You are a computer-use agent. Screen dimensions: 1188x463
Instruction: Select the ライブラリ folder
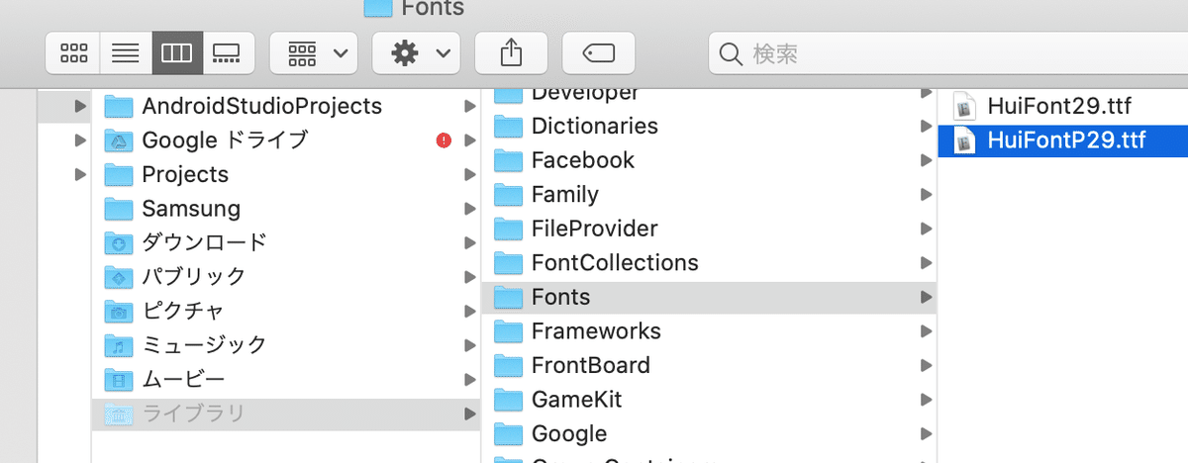[x=286, y=414]
